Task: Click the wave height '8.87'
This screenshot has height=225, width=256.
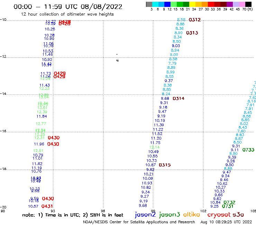Action: pos(239,138)
